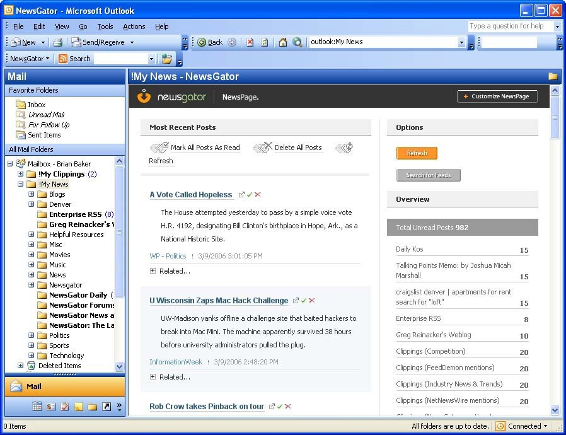Screen dimensions: 566x435
Task: Open Tasks from the navigation pane icons
Action: click(x=65, y=407)
